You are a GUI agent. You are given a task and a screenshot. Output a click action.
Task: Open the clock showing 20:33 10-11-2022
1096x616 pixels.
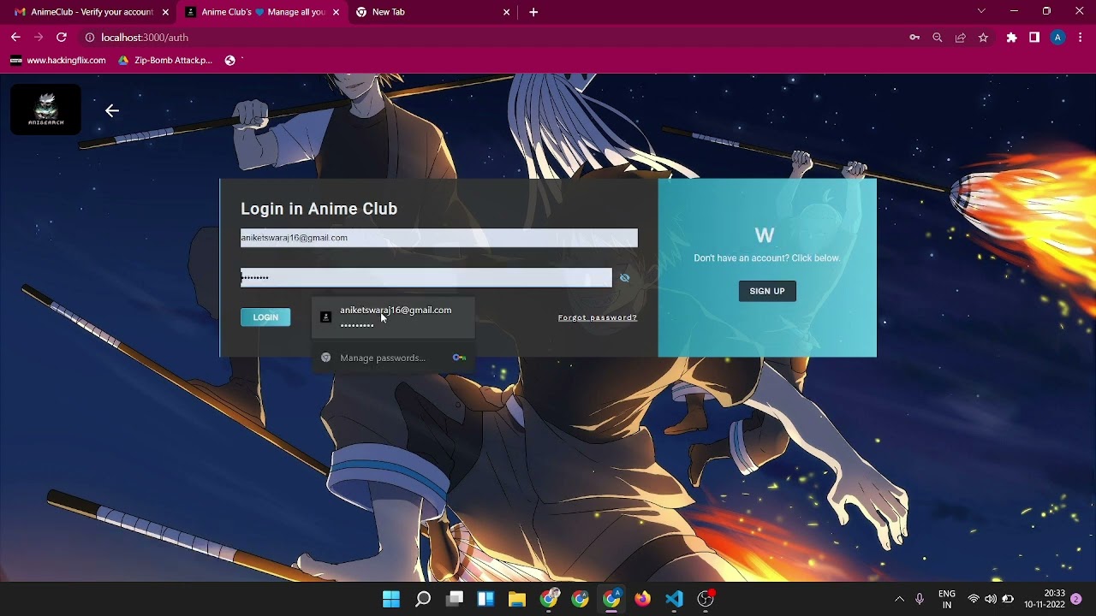pyautogui.click(x=1044, y=599)
